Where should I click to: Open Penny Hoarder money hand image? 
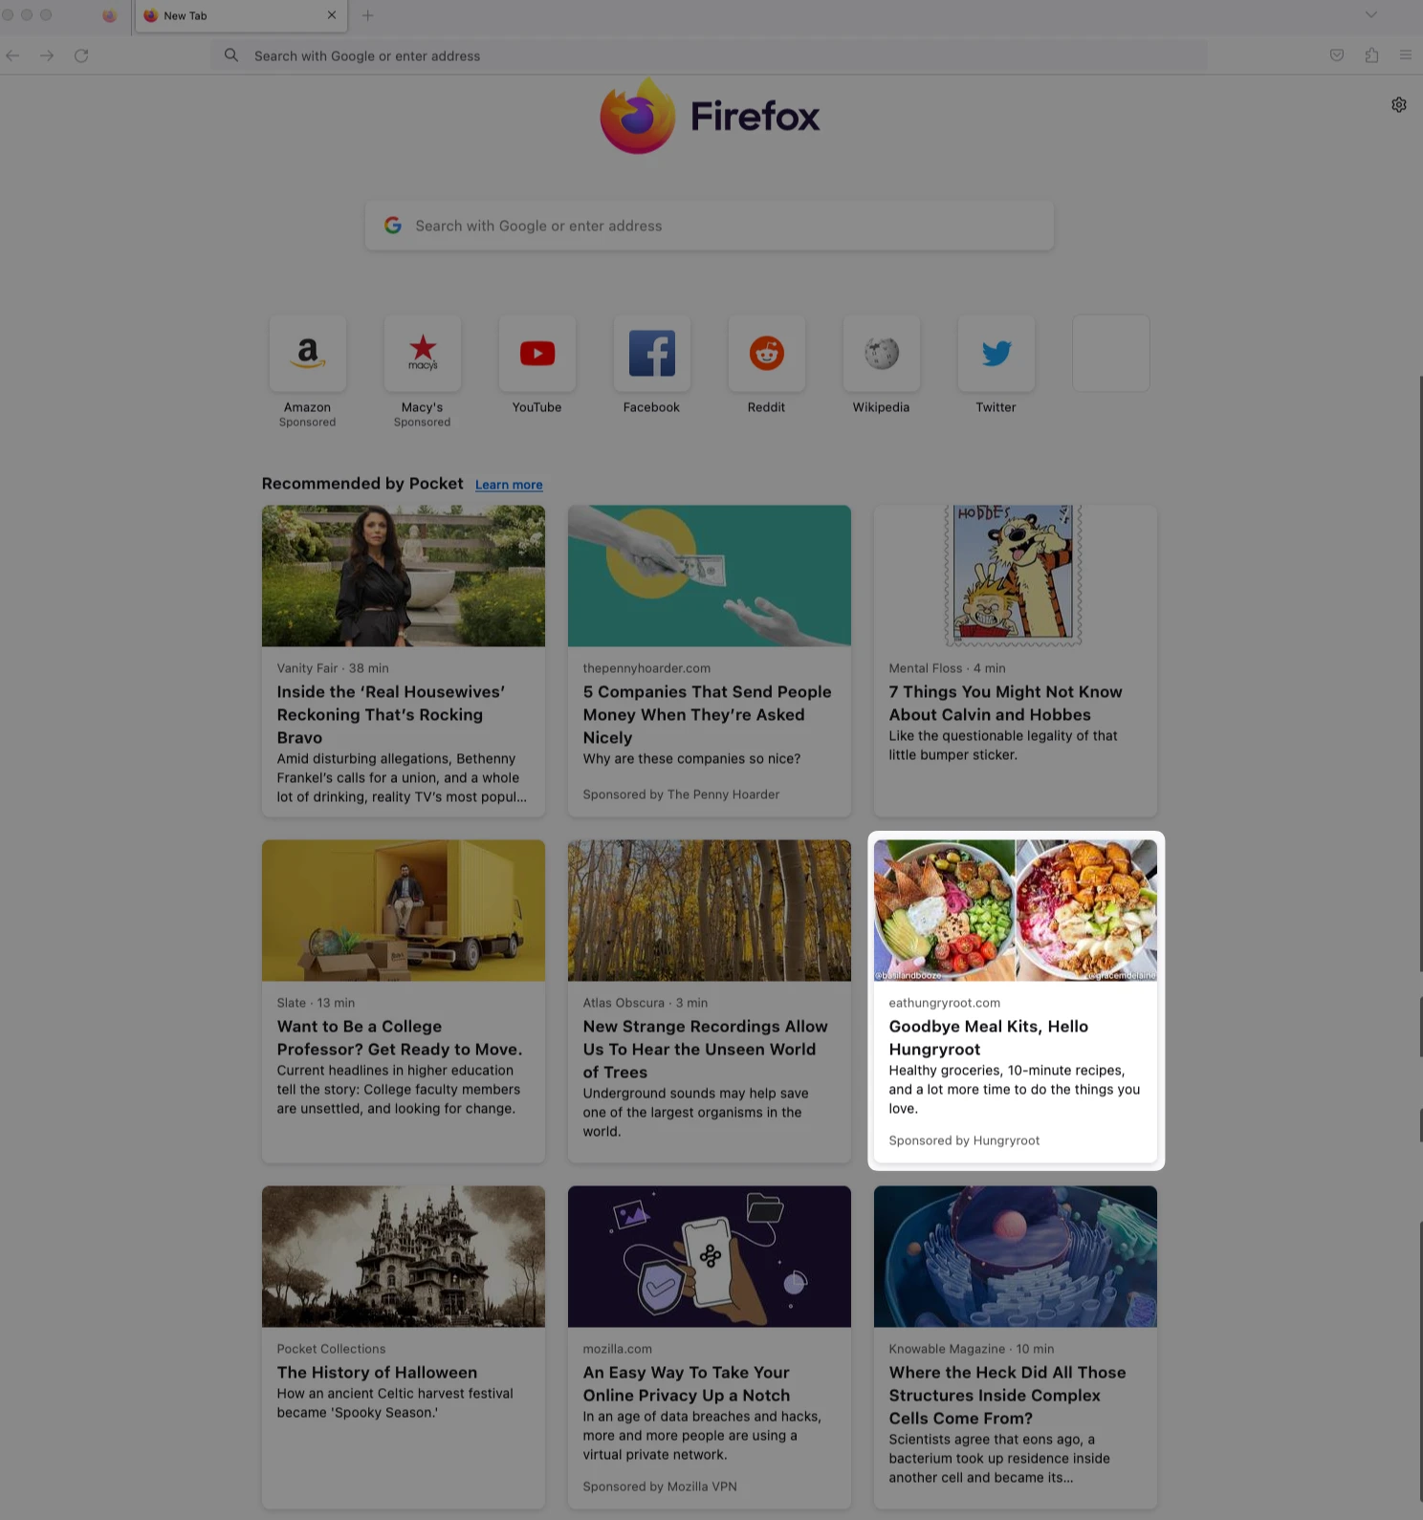coord(710,575)
